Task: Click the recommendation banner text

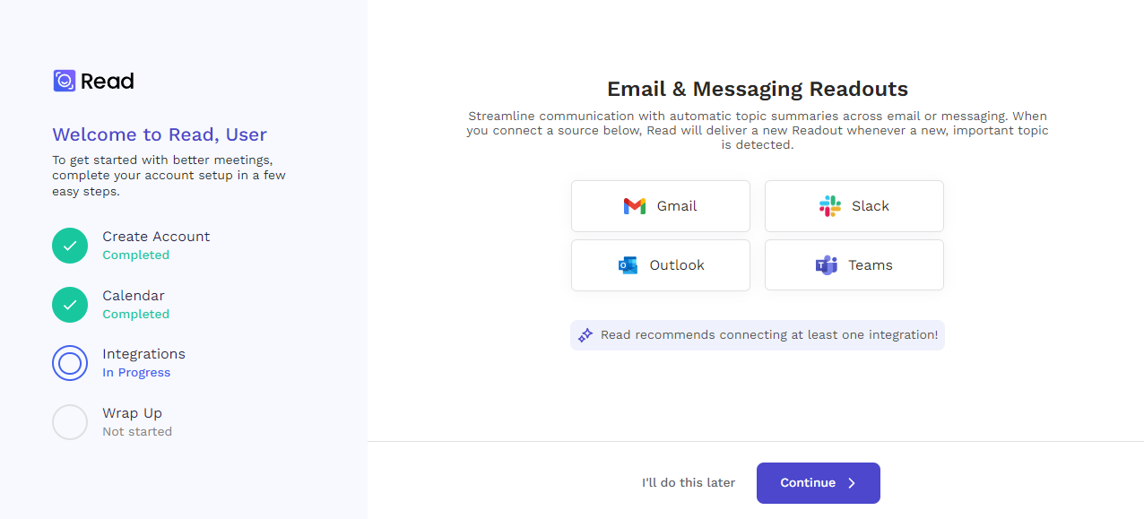Action: 769,335
